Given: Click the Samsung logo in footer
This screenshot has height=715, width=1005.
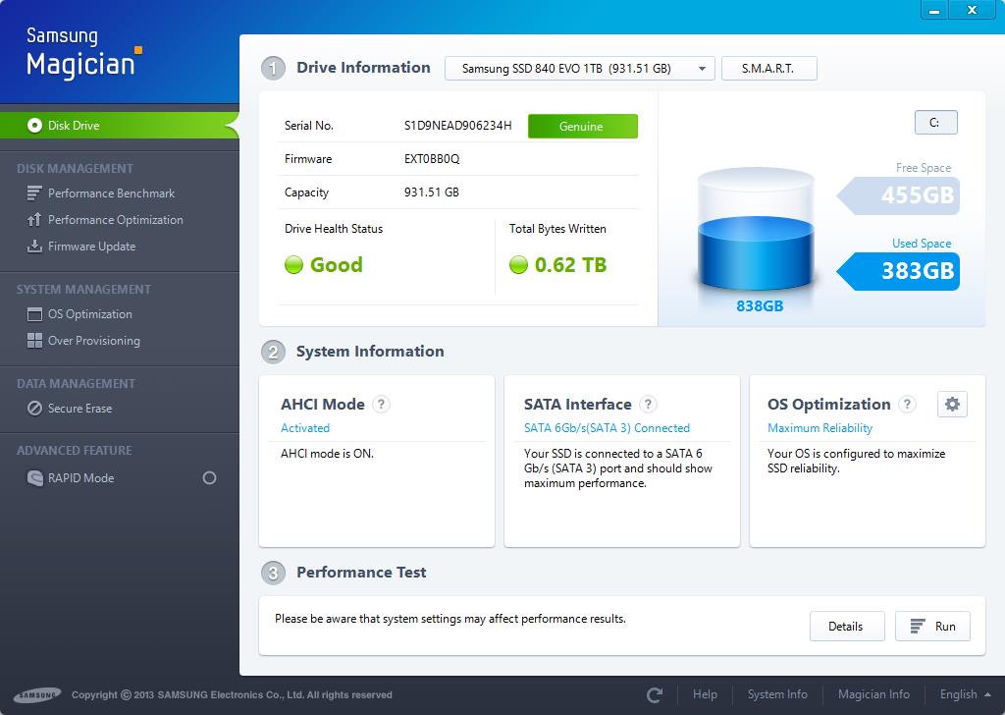Looking at the screenshot, I should point(38,695).
